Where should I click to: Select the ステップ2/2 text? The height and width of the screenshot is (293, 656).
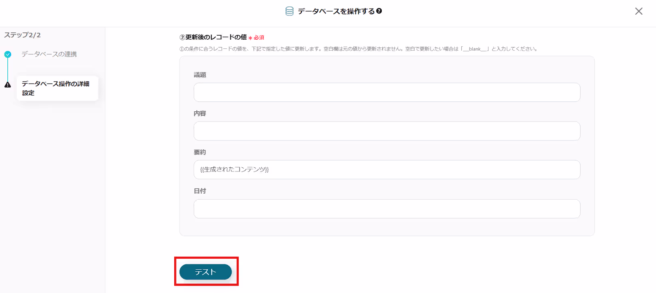coord(23,35)
